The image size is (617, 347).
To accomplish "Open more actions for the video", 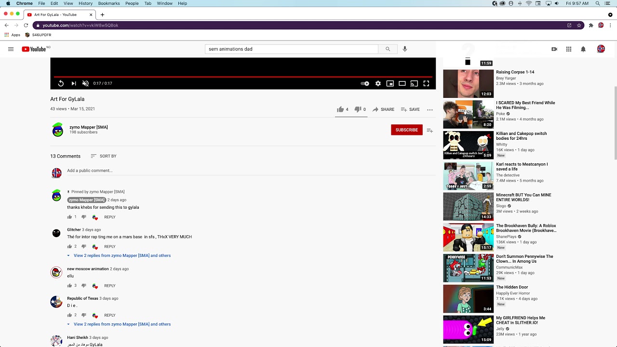I will coord(430,109).
